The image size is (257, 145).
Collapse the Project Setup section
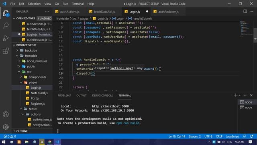[14, 45]
